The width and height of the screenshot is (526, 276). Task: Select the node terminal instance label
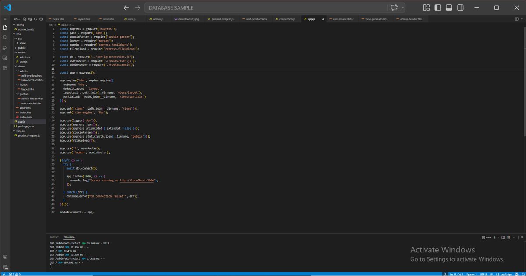coord(486,237)
